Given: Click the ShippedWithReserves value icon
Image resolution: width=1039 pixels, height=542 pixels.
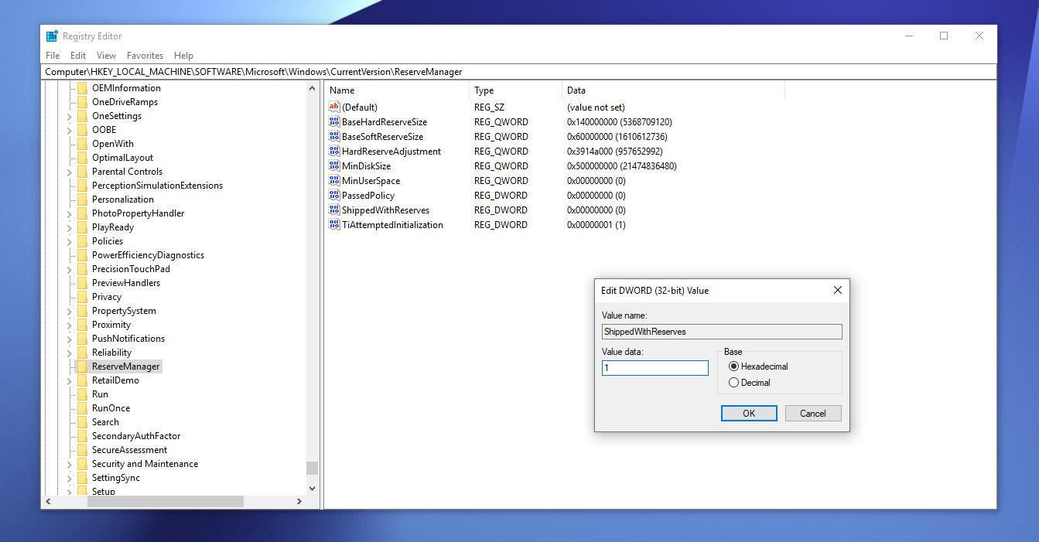Looking at the screenshot, I should click(x=334, y=210).
